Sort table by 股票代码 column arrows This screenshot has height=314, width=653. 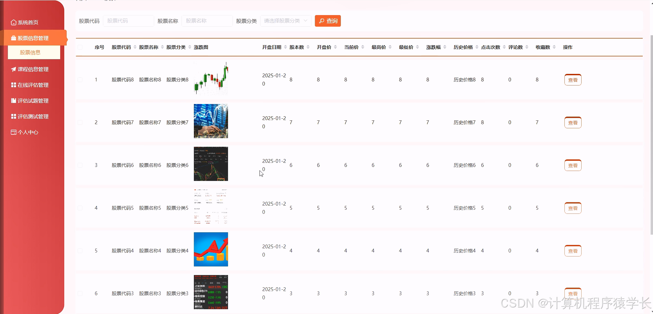(135, 47)
